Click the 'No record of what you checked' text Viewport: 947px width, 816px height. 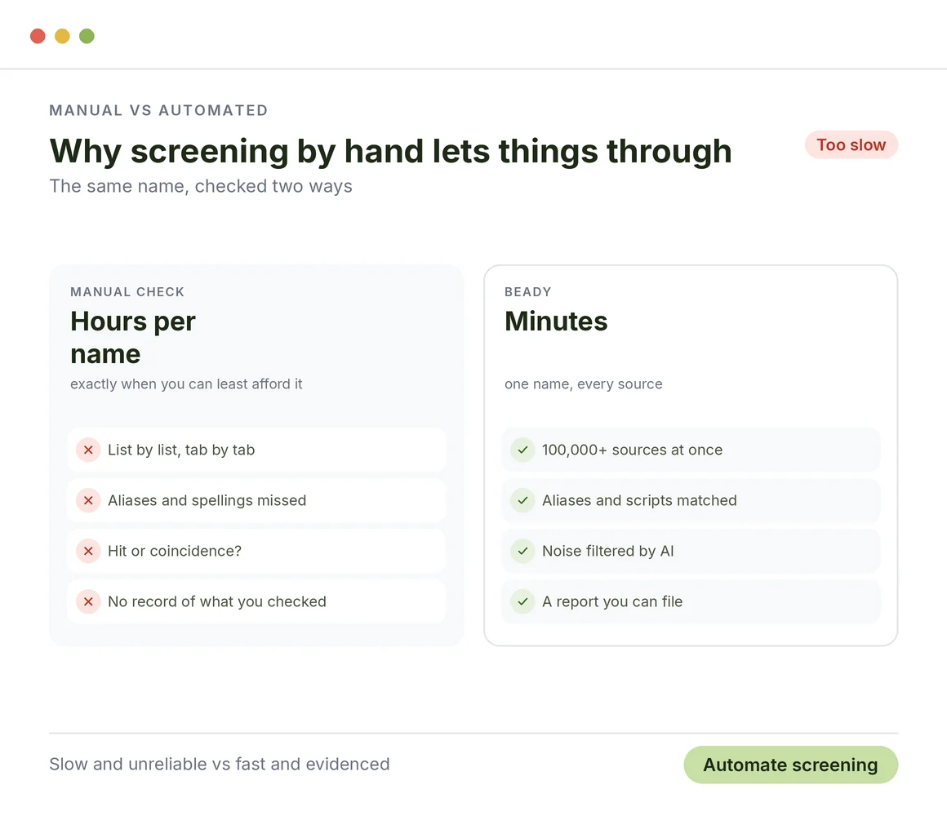click(217, 601)
